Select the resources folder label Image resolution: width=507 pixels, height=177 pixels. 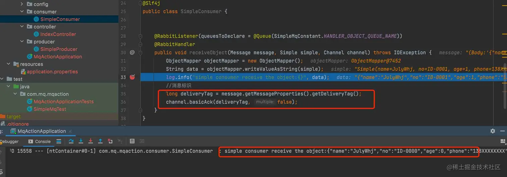32,64
